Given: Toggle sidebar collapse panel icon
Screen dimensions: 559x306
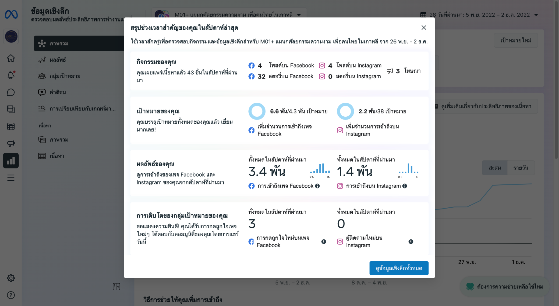Looking at the screenshot, I should [x=116, y=287].
